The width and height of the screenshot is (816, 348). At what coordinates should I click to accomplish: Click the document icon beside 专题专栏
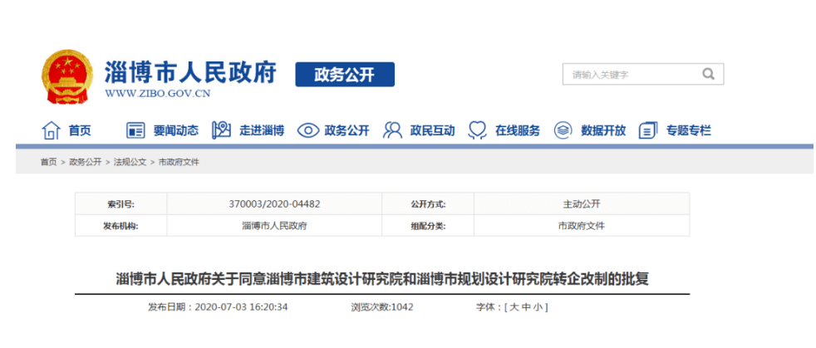pyautogui.click(x=648, y=130)
